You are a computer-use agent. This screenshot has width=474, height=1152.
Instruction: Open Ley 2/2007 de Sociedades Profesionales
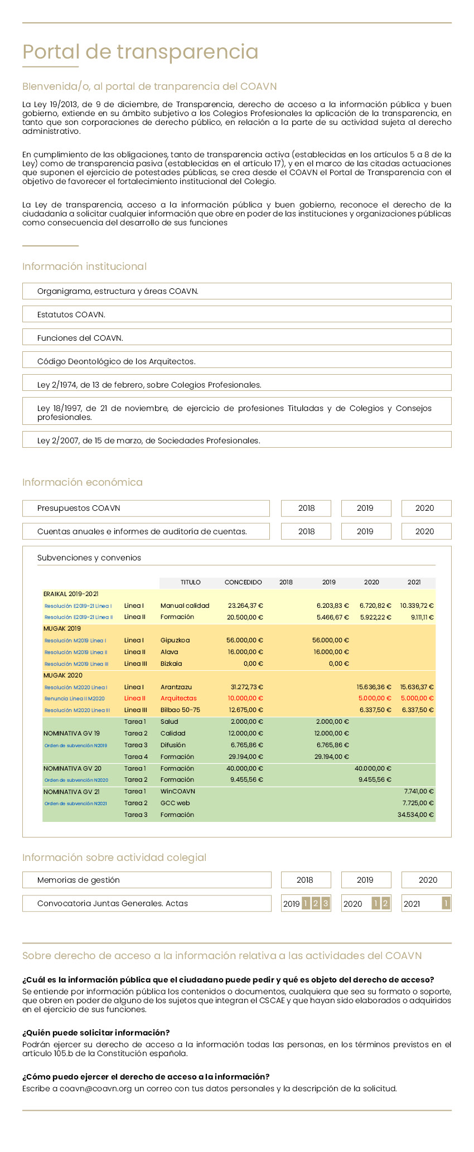236,441
